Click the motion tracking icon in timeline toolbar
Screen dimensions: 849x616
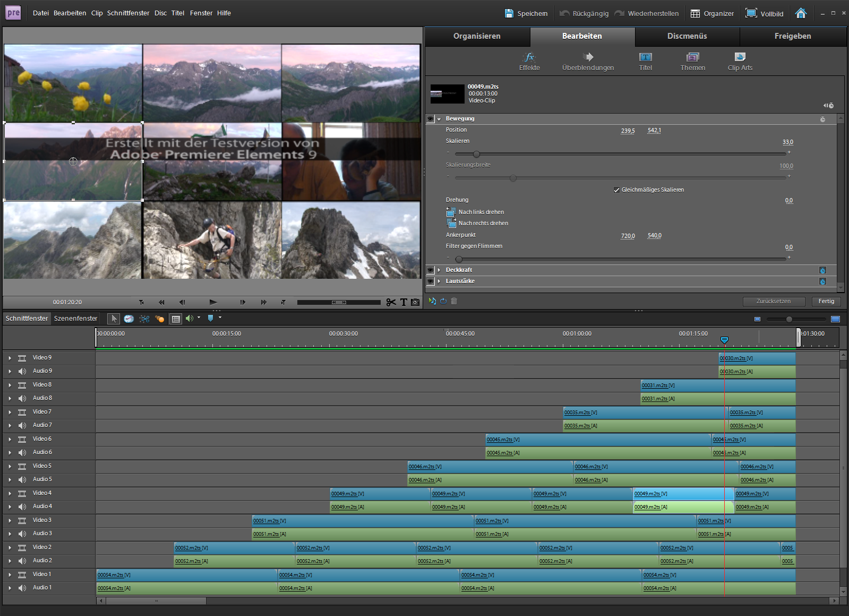(x=160, y=319)
